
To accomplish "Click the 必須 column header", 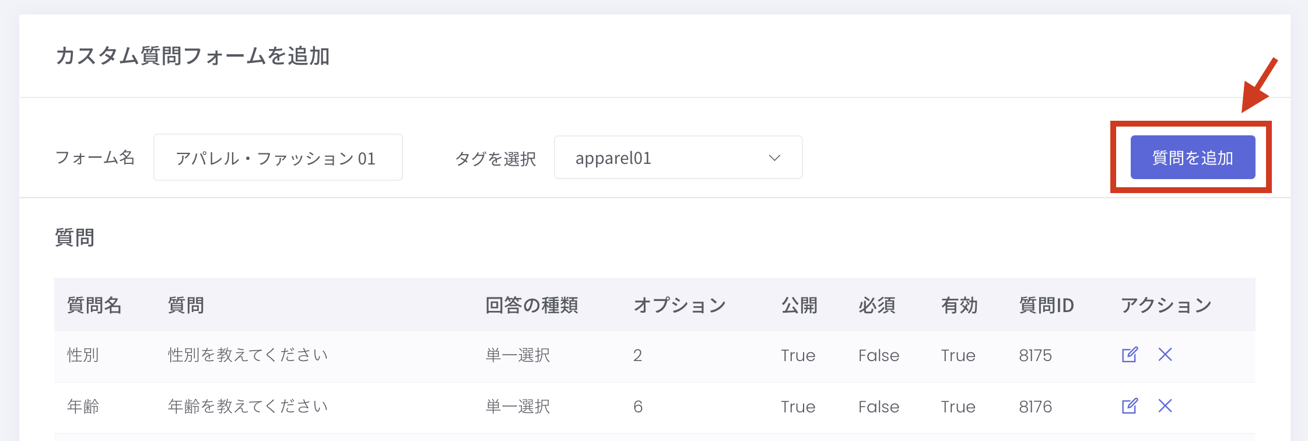I will 876,305.
